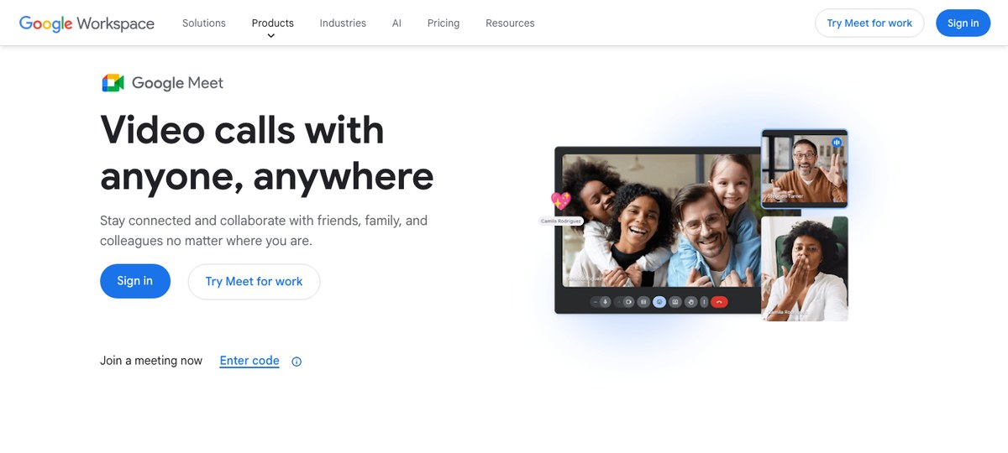
Task: Click Try Meet for work beside hero Sign in
Action: coord(254,282)
